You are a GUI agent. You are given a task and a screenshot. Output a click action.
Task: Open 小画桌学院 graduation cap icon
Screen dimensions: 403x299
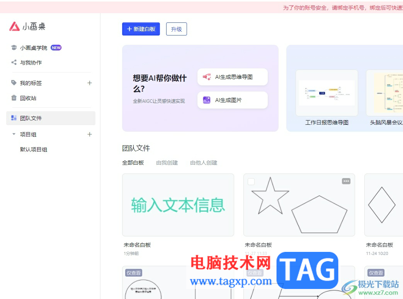click(x=14, y=48)
